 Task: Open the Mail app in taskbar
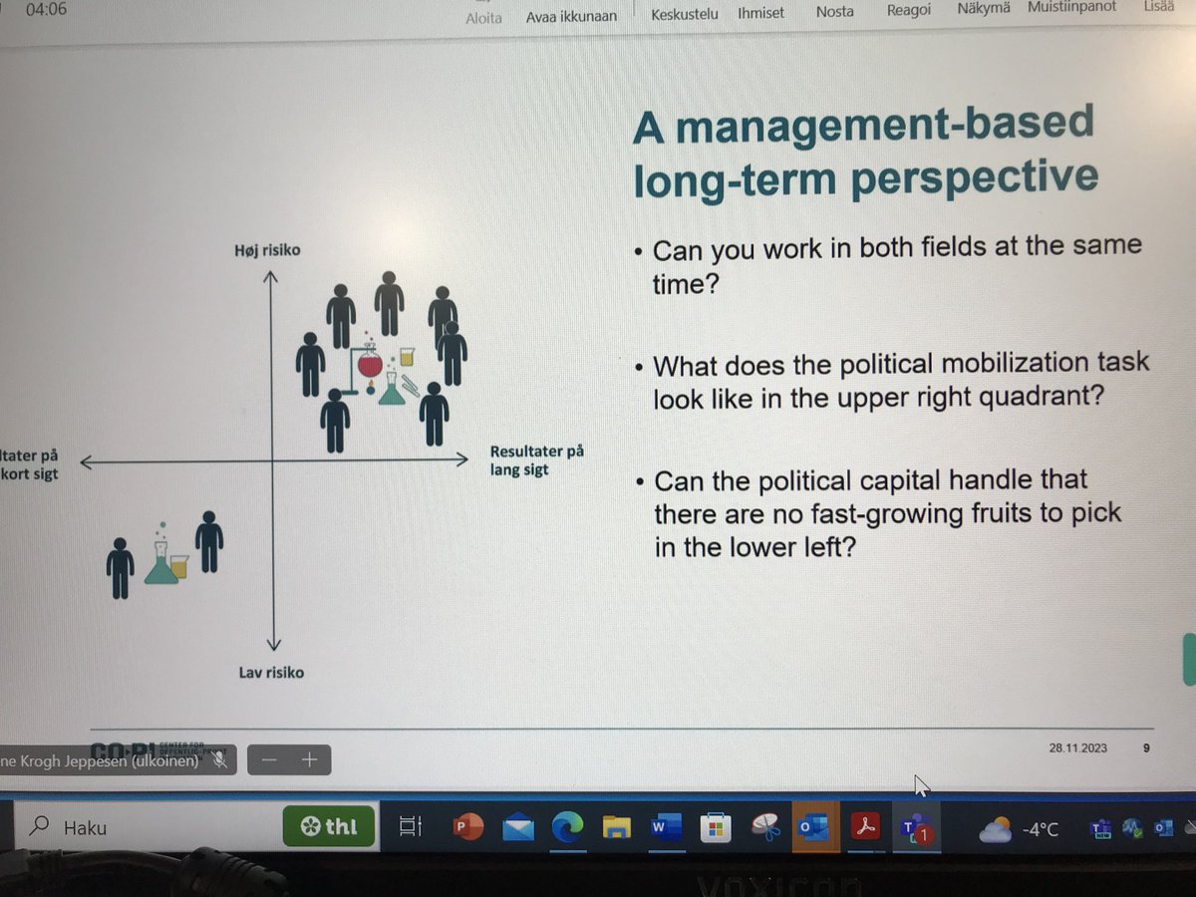pos(518,827)
